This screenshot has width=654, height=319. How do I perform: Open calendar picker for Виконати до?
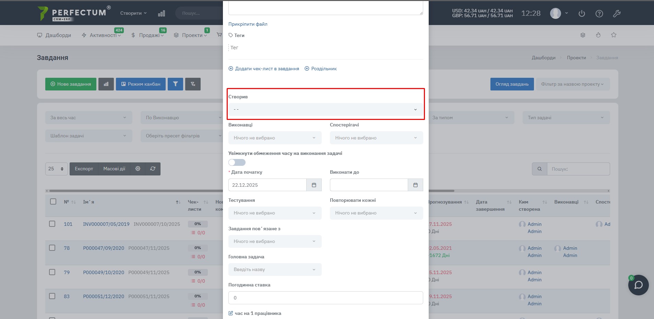[x=415, y=185]
